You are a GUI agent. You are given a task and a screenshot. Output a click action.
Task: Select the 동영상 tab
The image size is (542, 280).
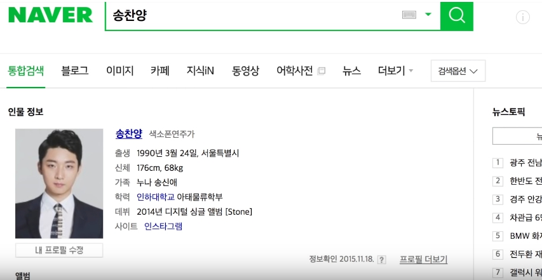(x=245, y=71)
